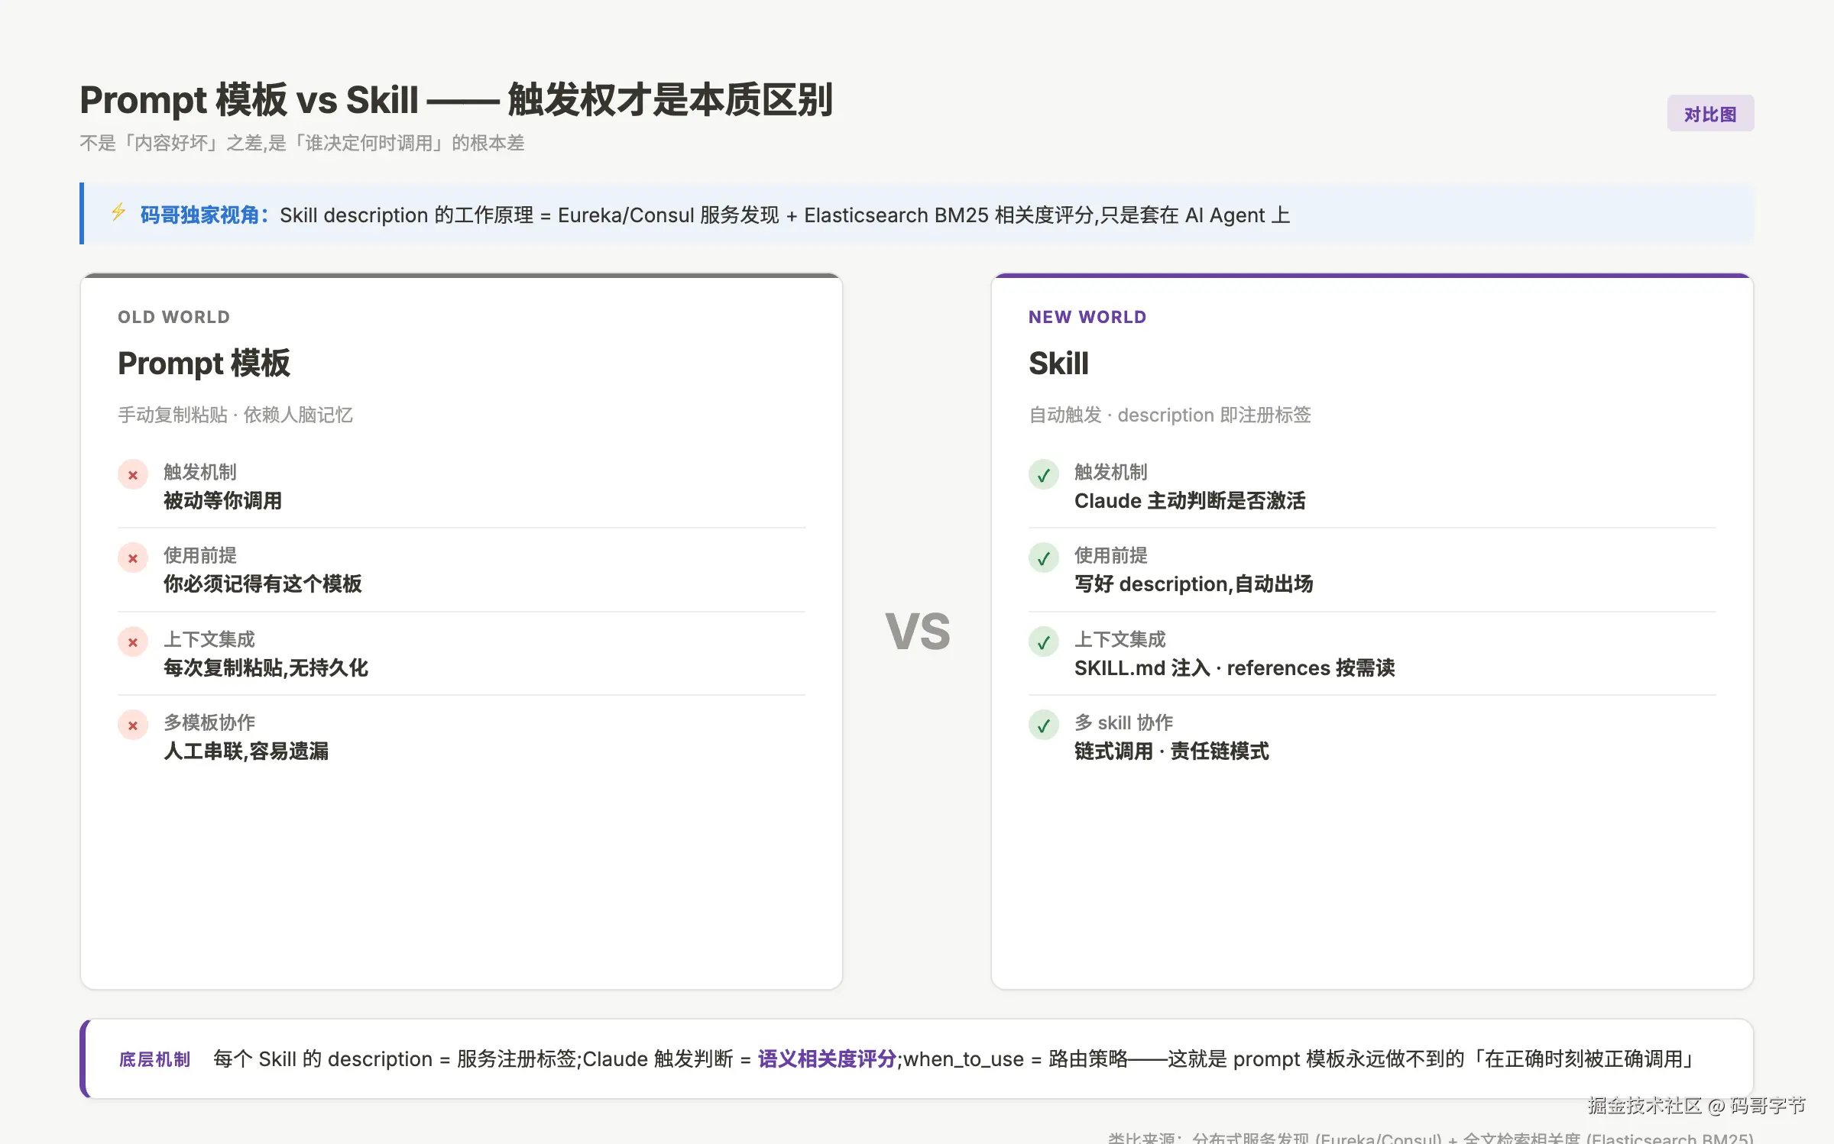The height and width of the screenshot is (1144, 1834).
Task: Click the green check beside Claude 主动判断是否激活
Action: pos(1044,475)
